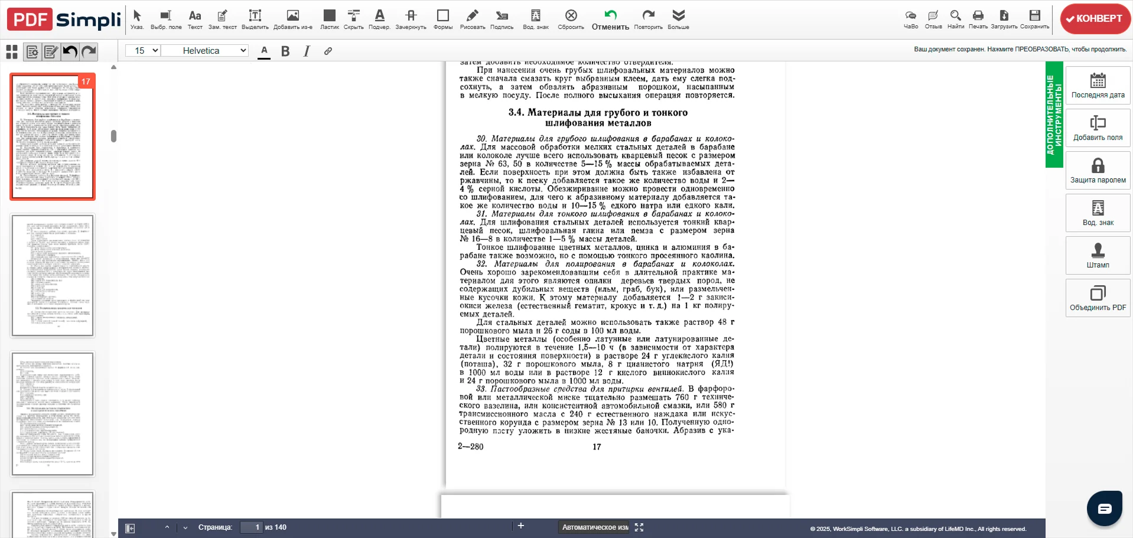Pick the Выделить highlight tool
This screenshot has height=538, width=1133.
(255, 19)
